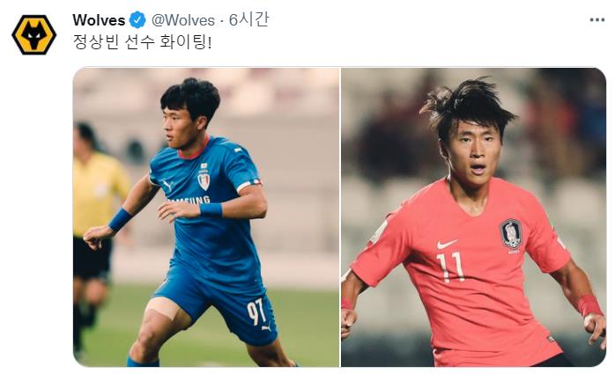Click the Korea crest on red jersey
The width and height of the screenshot is (615, 374).
[x=511, y=234]
